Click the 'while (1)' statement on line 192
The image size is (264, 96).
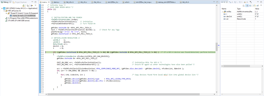[x=51, y=9]
